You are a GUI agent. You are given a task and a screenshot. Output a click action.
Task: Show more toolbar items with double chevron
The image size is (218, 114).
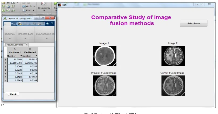(43, 23)
